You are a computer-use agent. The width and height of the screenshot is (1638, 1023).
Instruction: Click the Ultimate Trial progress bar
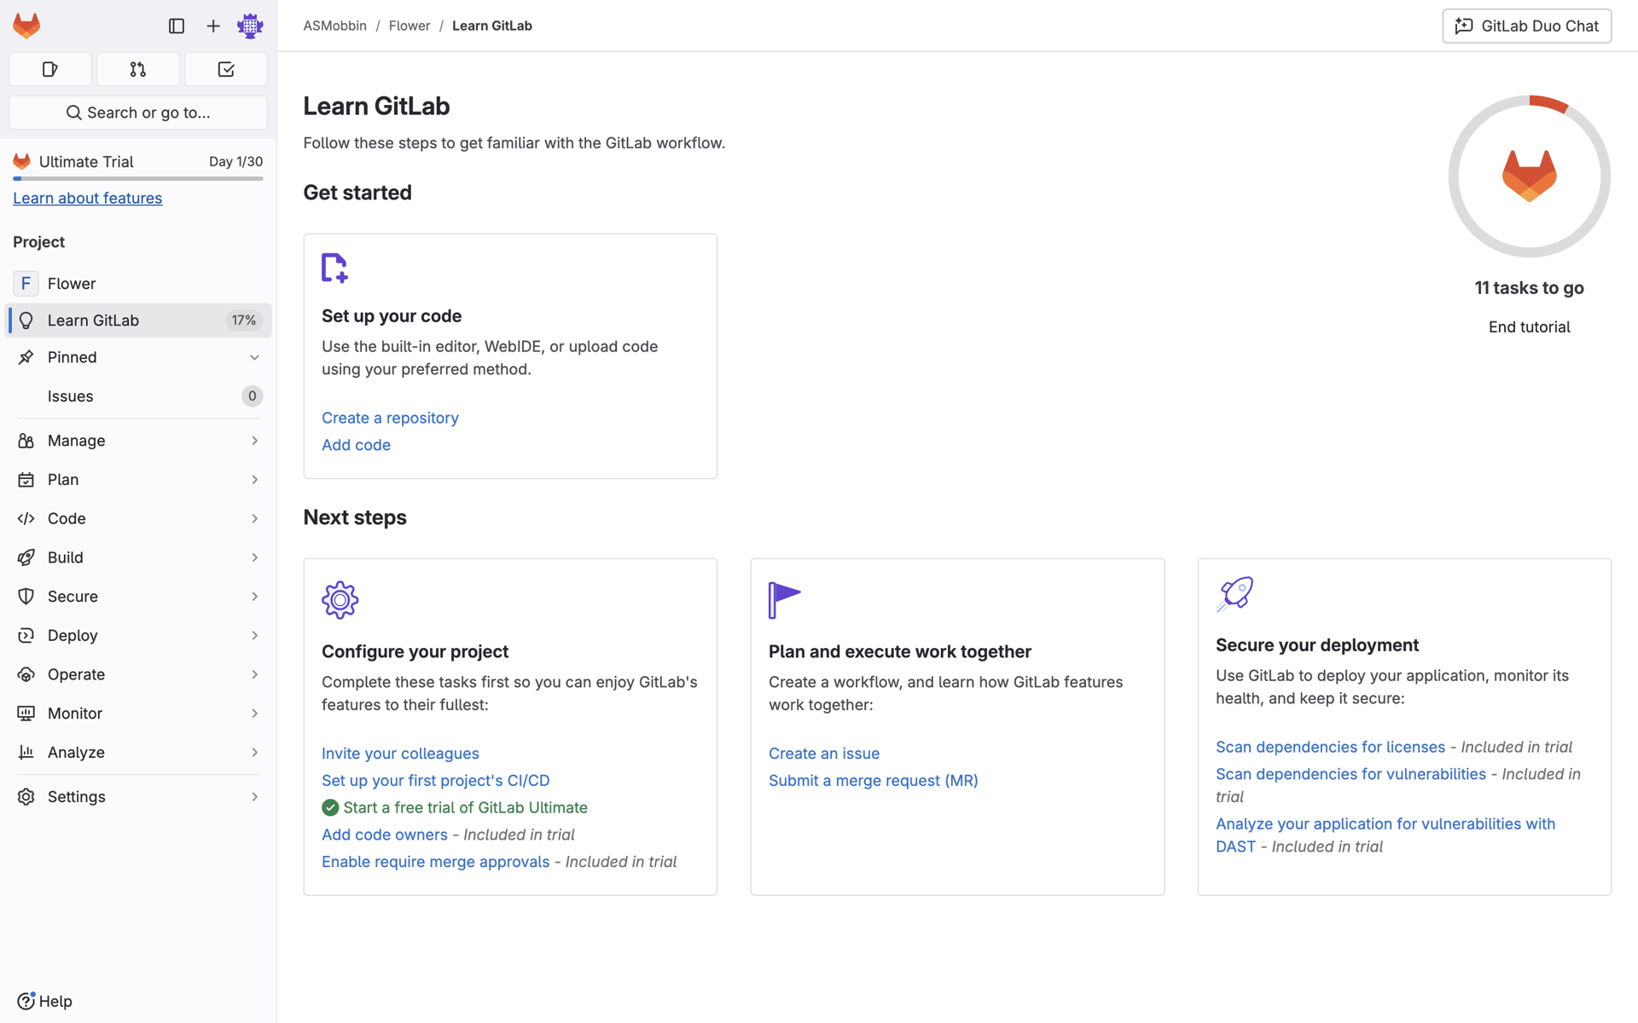coord(138,179)
